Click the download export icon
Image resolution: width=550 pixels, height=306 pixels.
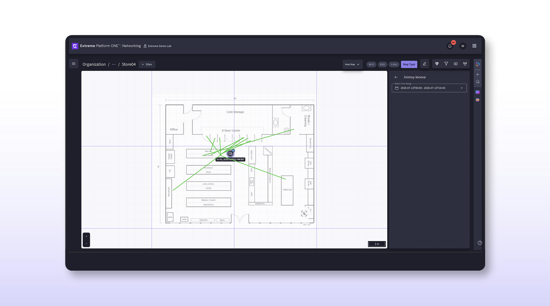point(456,64)
